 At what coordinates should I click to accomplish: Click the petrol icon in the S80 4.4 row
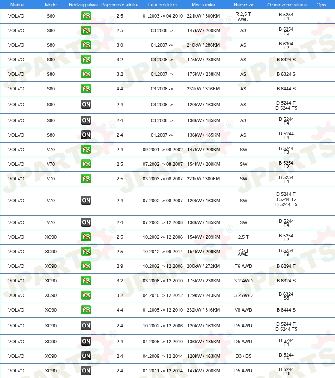[86, 88]
